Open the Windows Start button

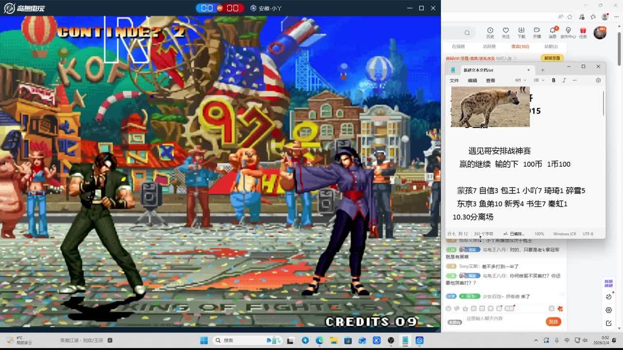tap(204, 340)
